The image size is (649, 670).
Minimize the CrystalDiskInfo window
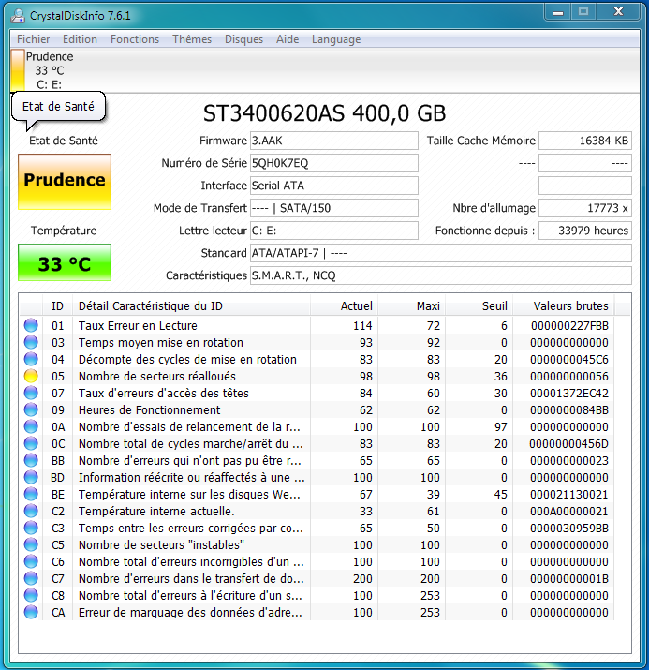557,12
